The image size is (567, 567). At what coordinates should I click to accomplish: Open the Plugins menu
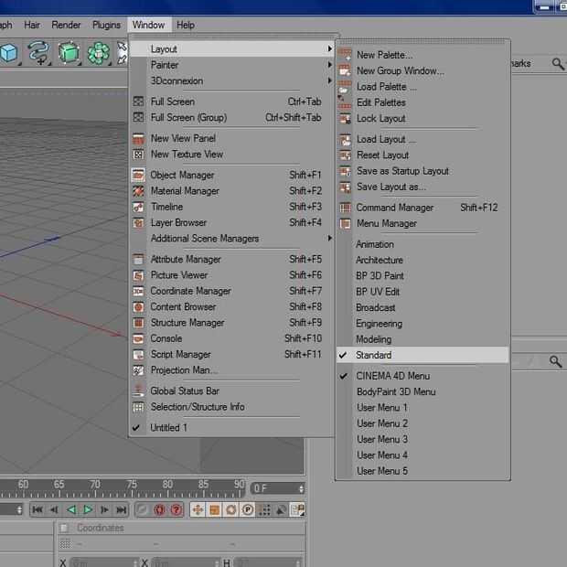click(106, 25)
